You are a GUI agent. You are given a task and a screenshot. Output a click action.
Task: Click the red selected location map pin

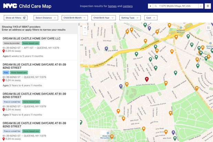tap(147, 79)
